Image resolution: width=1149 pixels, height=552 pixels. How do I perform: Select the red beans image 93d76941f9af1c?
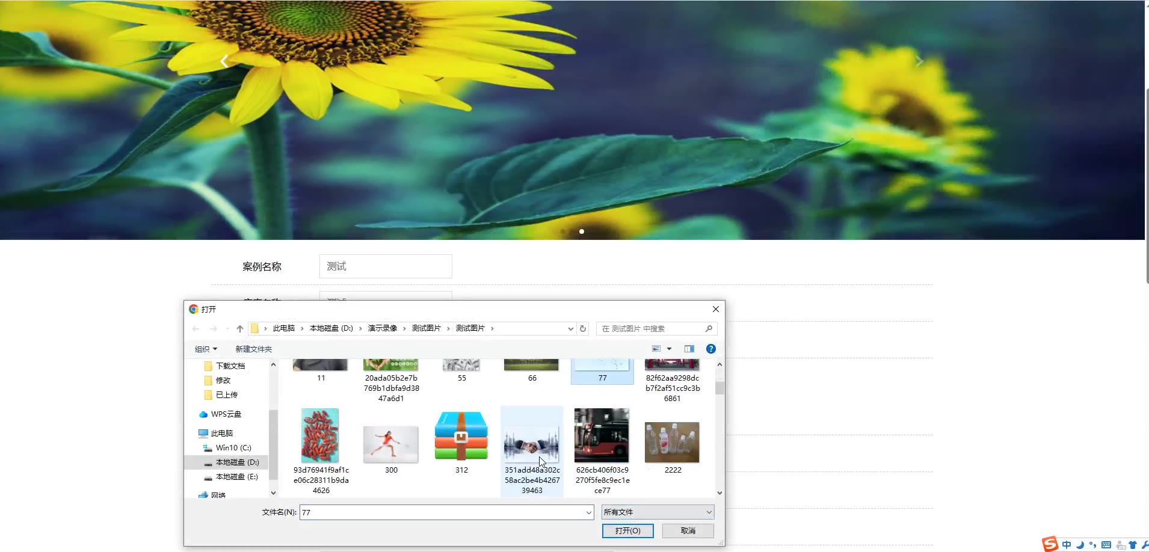coord(321,435)
